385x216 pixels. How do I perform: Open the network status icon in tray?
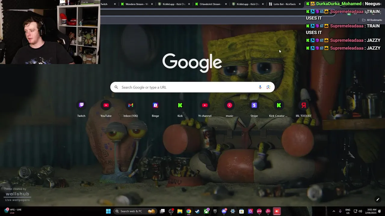tap(355, 211)
